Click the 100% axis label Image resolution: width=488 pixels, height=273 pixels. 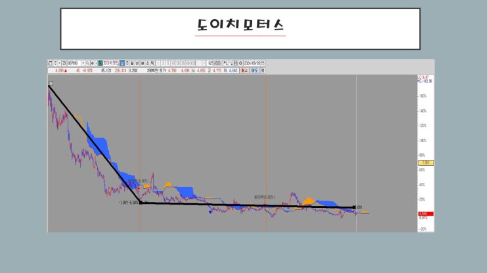(422, 141)
